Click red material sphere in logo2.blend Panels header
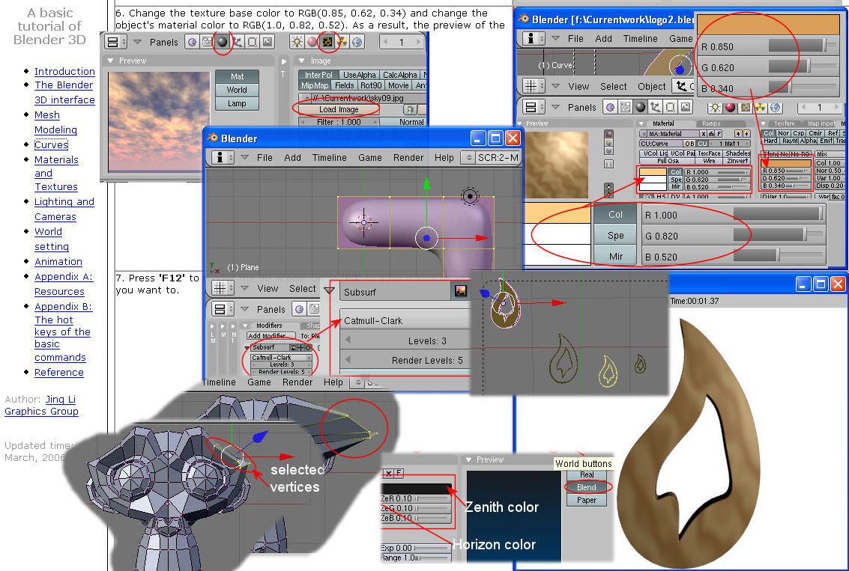 [730, 107]
